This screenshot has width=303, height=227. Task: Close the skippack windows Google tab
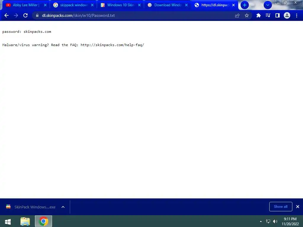tap(92, 5)
